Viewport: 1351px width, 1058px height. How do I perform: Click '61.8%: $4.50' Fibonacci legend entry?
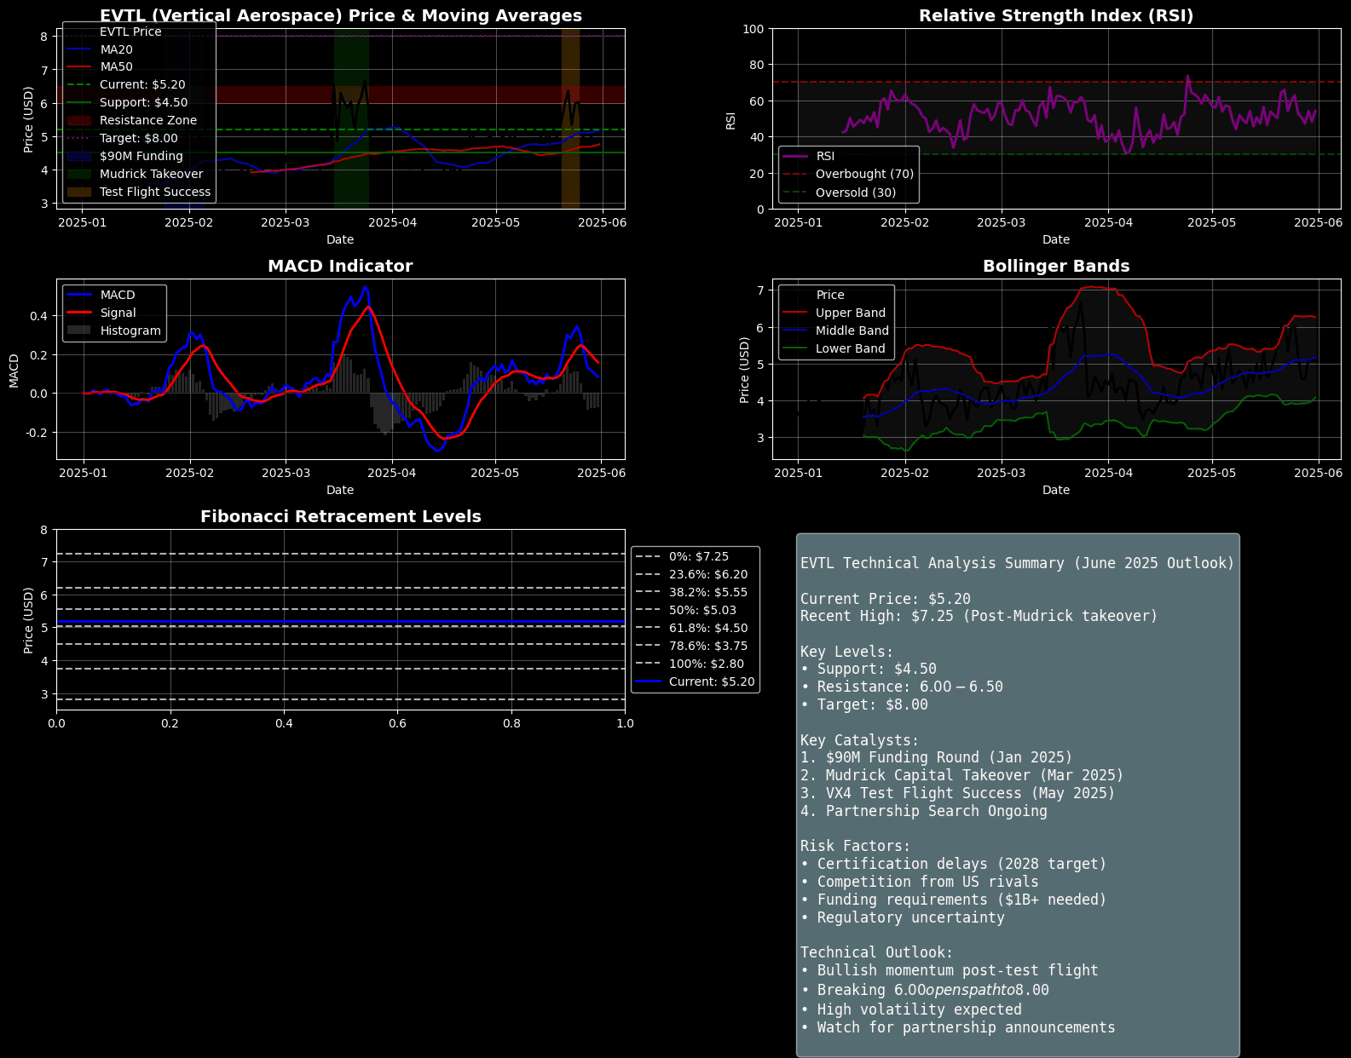coord(692,629)
